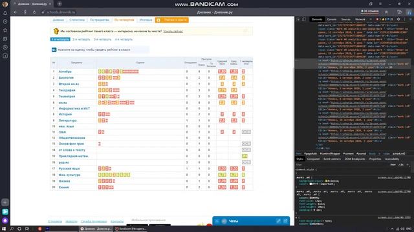
Task: Open the География subject link
Action: point(67,90)
